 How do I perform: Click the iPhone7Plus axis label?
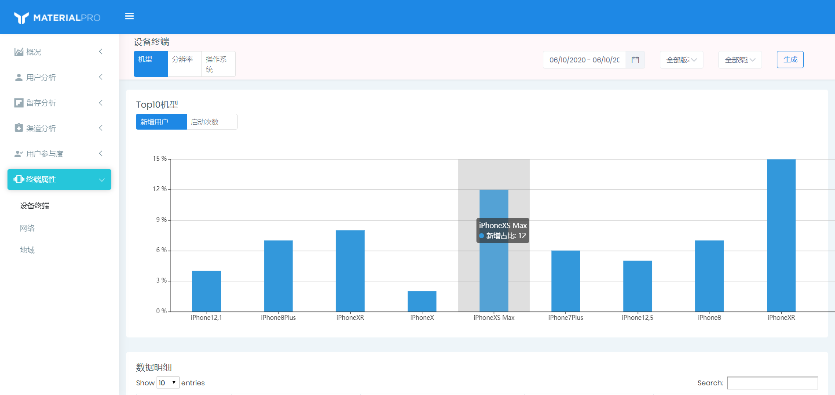566,318
